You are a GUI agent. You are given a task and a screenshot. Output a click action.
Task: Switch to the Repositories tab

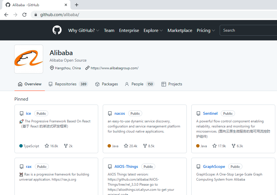click(x=68, y=84)
